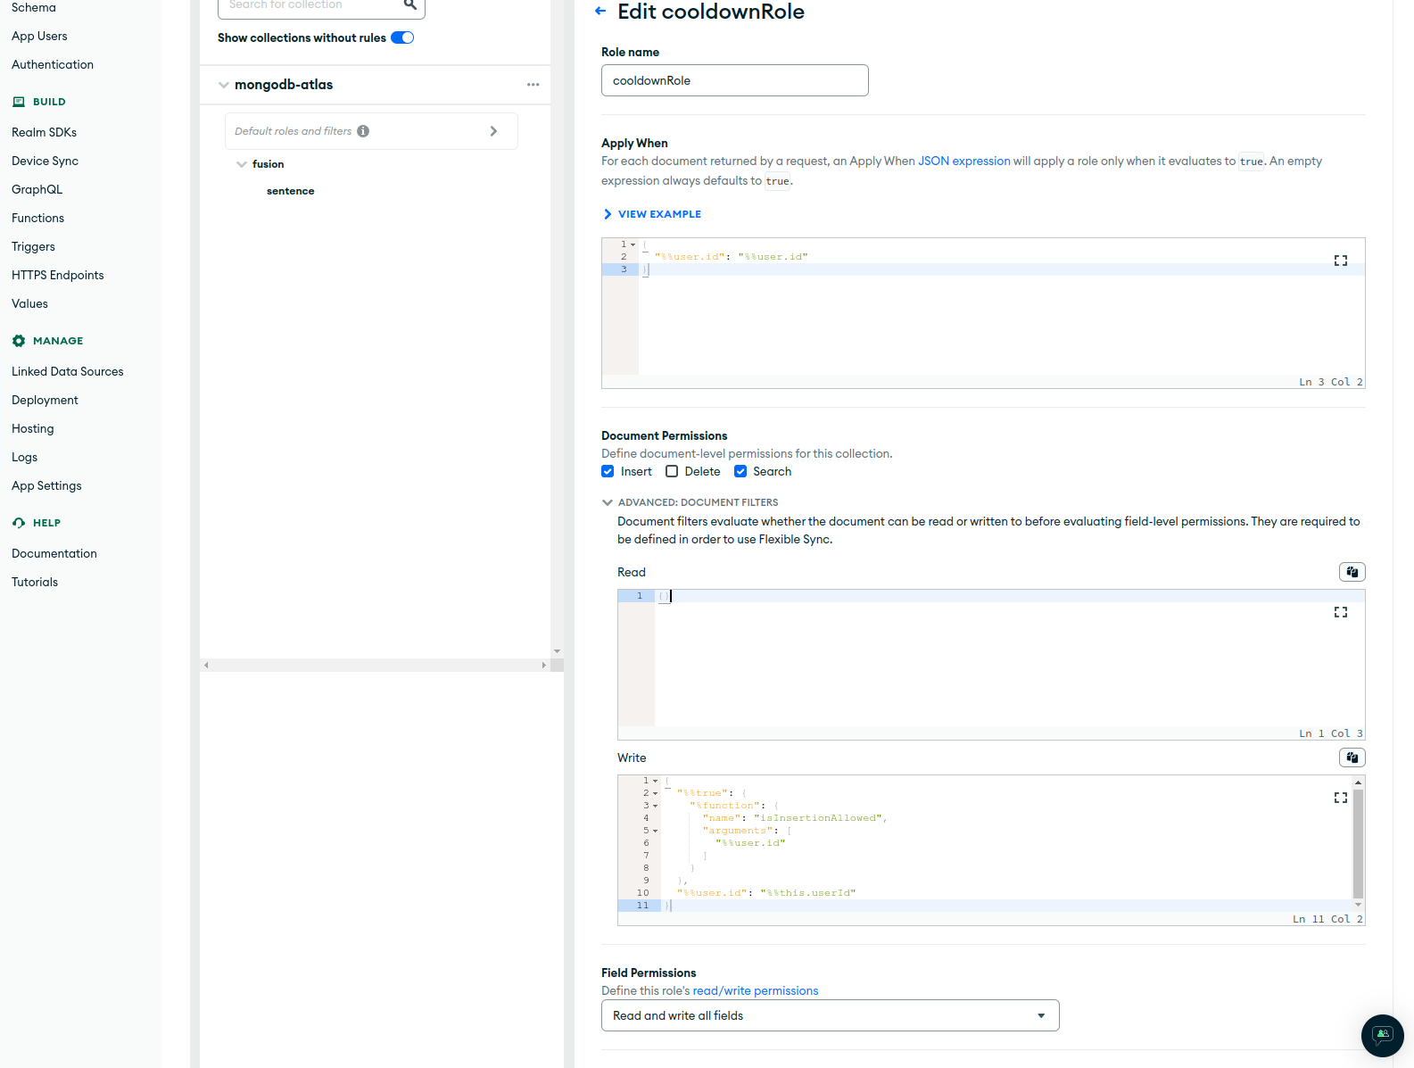Open the Read and write all fields dropdown
The height and width of the screenshot is (1068, 1414).
click(830, 1015)
